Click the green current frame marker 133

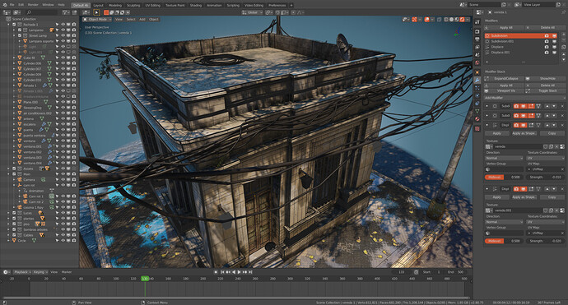(x=145, y=279)
